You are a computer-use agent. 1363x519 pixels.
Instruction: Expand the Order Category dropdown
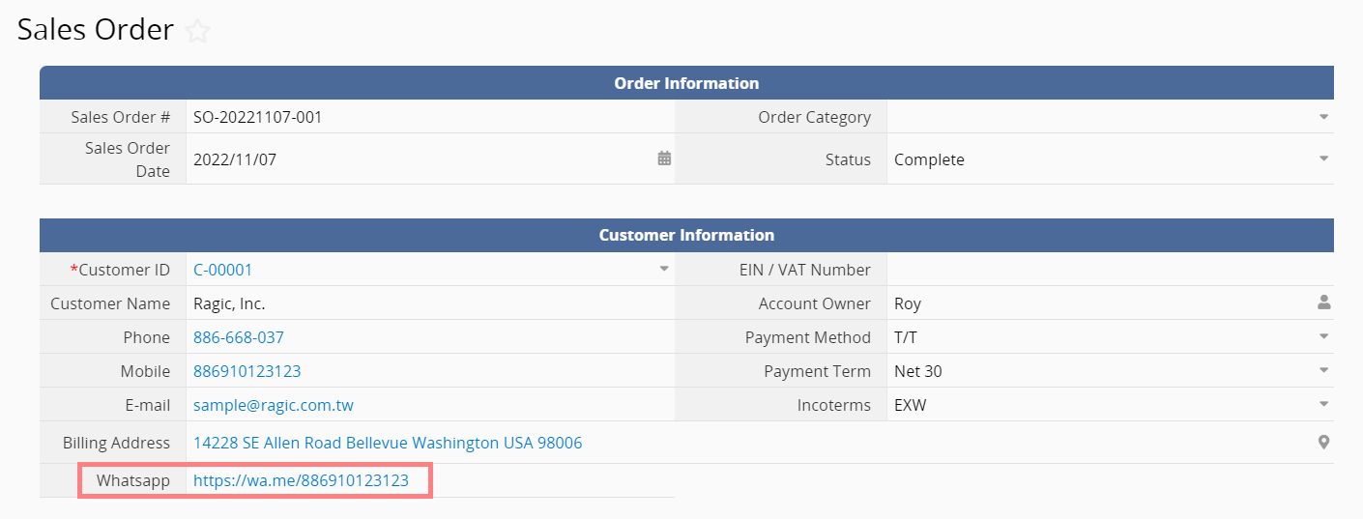tap(1323, 117)
